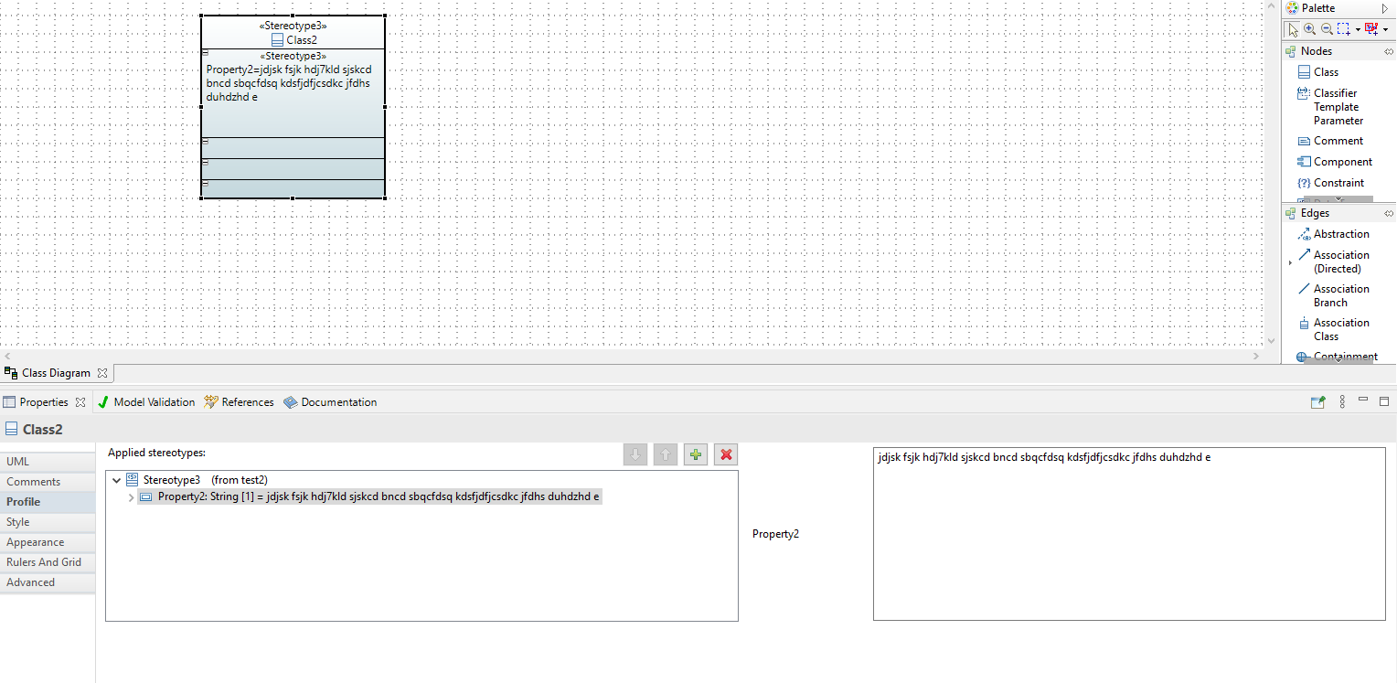
Task: Select the Property2: String [1] tree row
Action: (x=370, y=497)
